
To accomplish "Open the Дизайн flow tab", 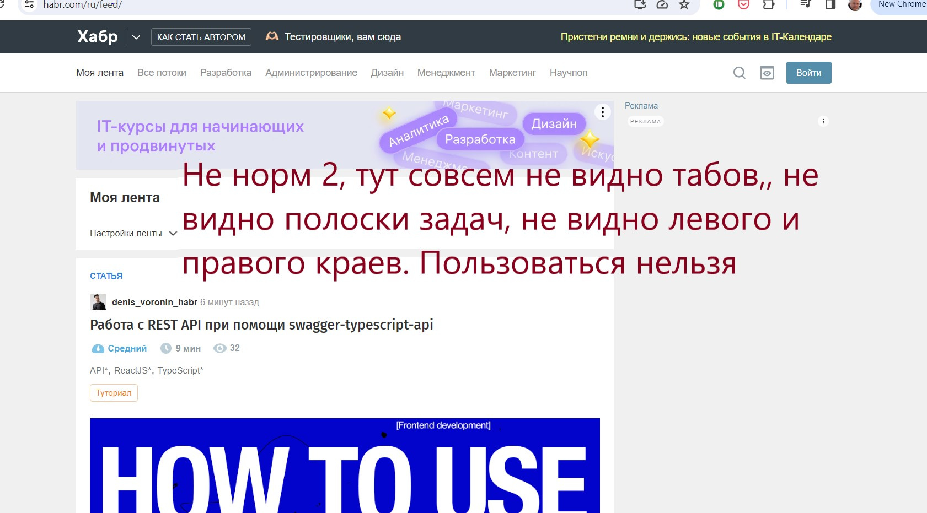I will coord(387,73).
